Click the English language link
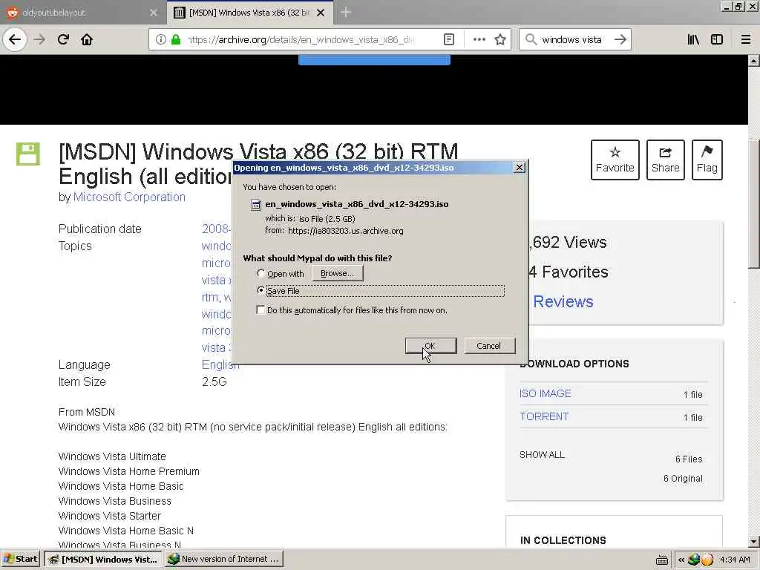Screen dimensions: 760x570 coord(220,364)
